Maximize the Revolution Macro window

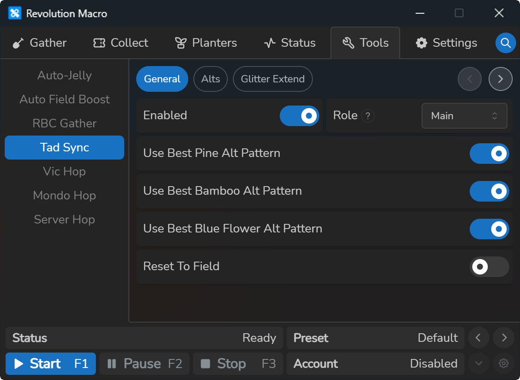click(459, 13)
